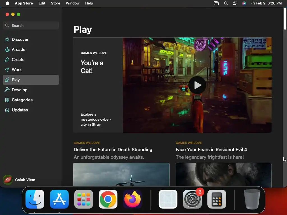Play the Stray preview video
The height and width of the screenshot is (215, 287).
[197, 85]
